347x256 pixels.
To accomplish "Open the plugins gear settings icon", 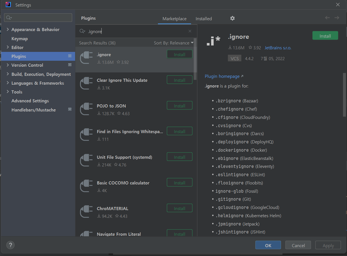I will point(232,18).
